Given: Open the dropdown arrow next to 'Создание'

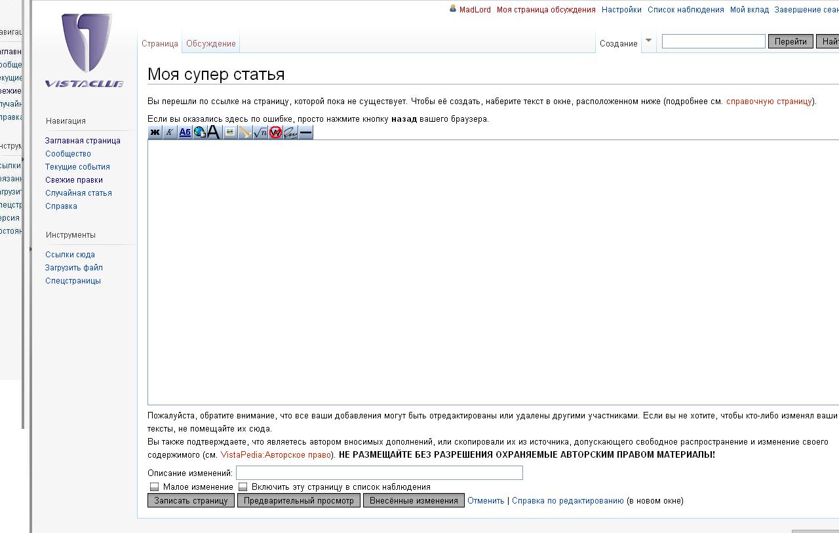Looking at the screenshot, I should (648, 41).
